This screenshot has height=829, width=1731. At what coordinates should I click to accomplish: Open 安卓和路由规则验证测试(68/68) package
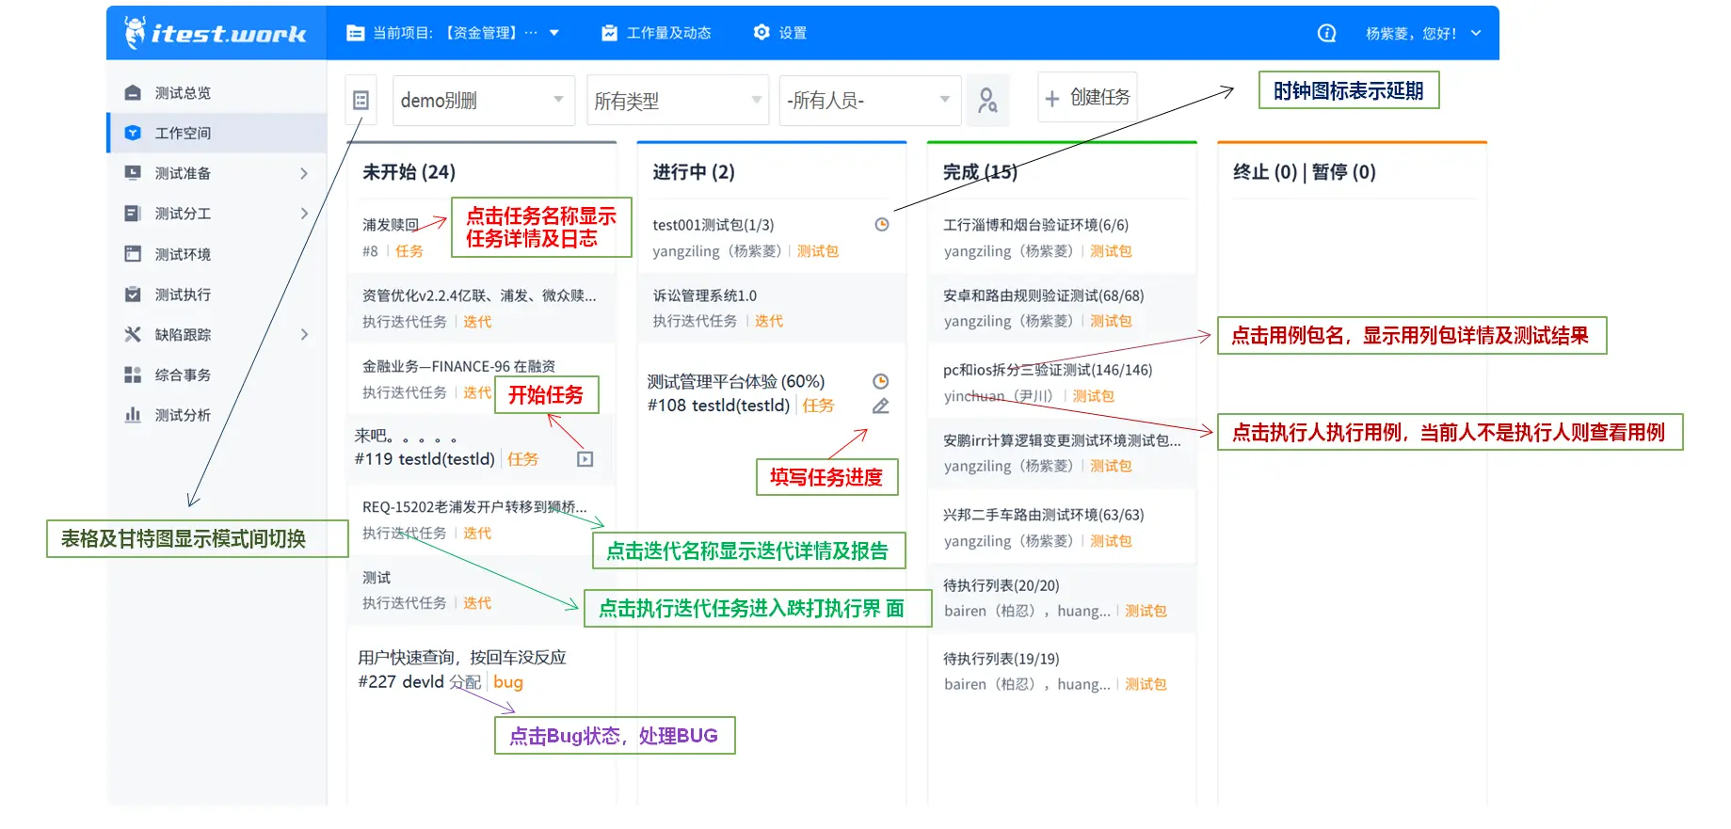(x=1044, y=295)
